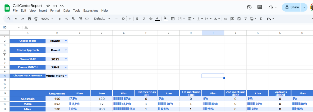The width and height of the screenshot is (313, 112).
Task: Toggle italic formatting
Action: coord(144,19)
